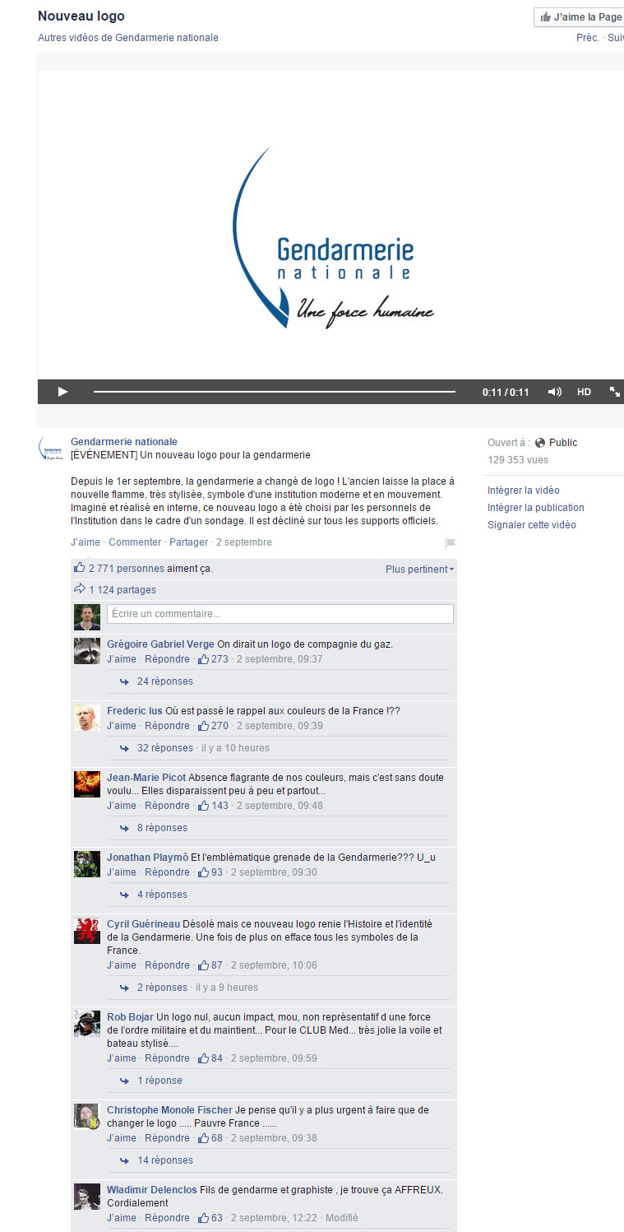The image size is (624, 1232).
Task: Open the video in fullscreen
Action: coord(614,392)
